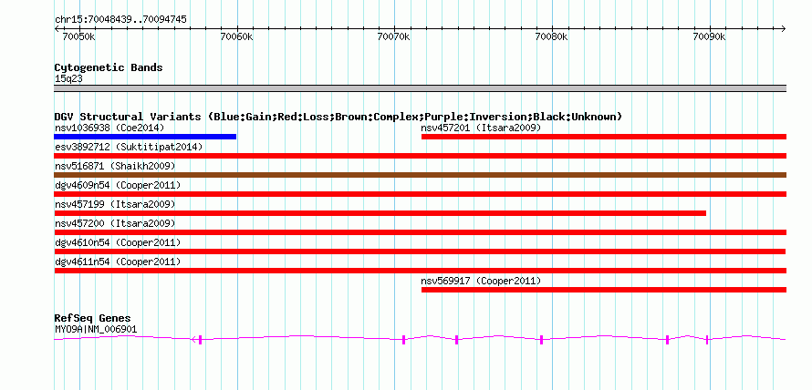Click the nsv457199 red loss bar
812x390 pixels.
(x=380, y=213)
